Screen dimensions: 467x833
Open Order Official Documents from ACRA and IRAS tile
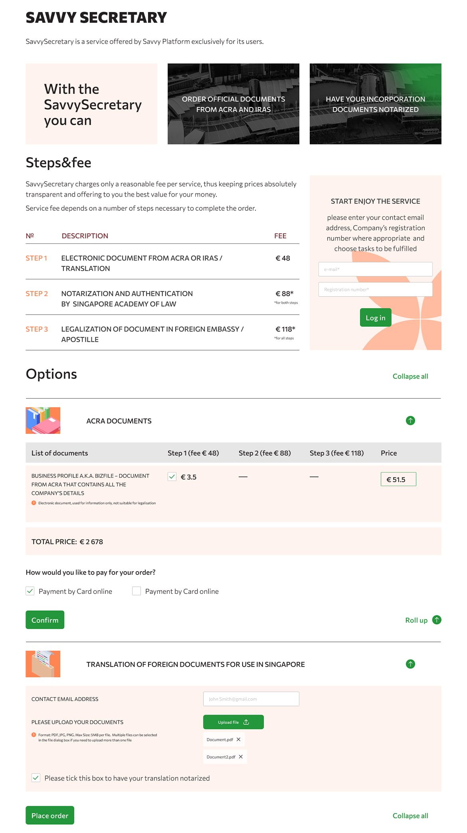[233, 104]
